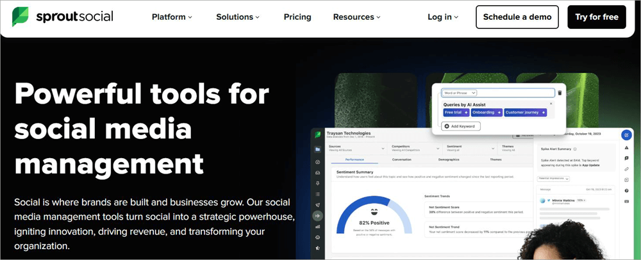Screen dimensions: 641x260
Task: Add the Customer journey query chip
Action: click(x=525, y=112)
